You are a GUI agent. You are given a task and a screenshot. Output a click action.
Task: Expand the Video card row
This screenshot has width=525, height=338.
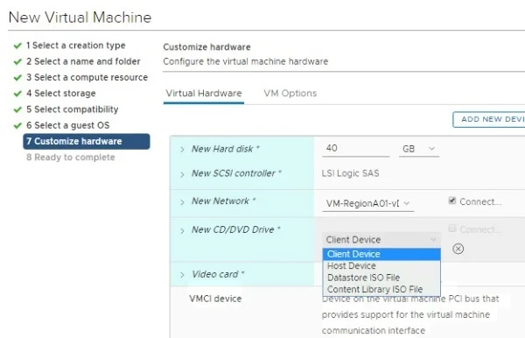click(x=182, y=275)
